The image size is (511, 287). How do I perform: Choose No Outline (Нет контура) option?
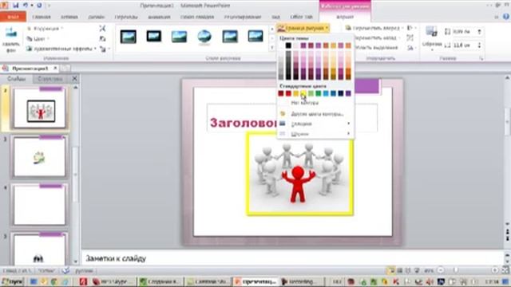(x=305, y=103)
